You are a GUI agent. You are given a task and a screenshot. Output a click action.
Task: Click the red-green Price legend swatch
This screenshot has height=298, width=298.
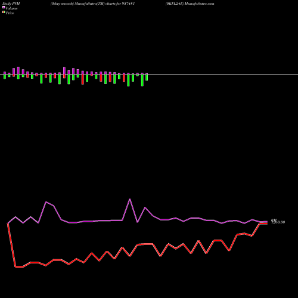pos(4,13)
